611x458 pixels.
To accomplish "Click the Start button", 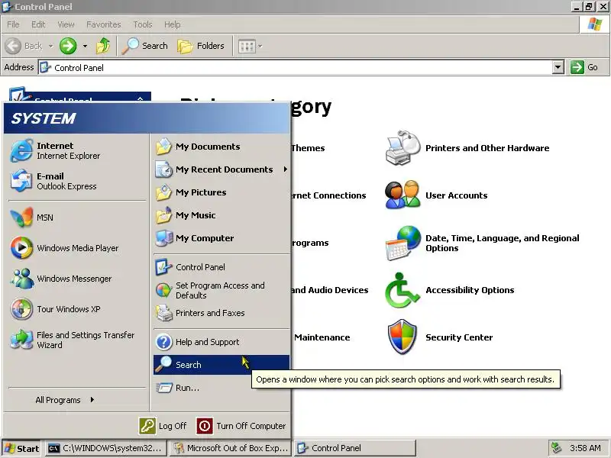I will click(22, 448).
